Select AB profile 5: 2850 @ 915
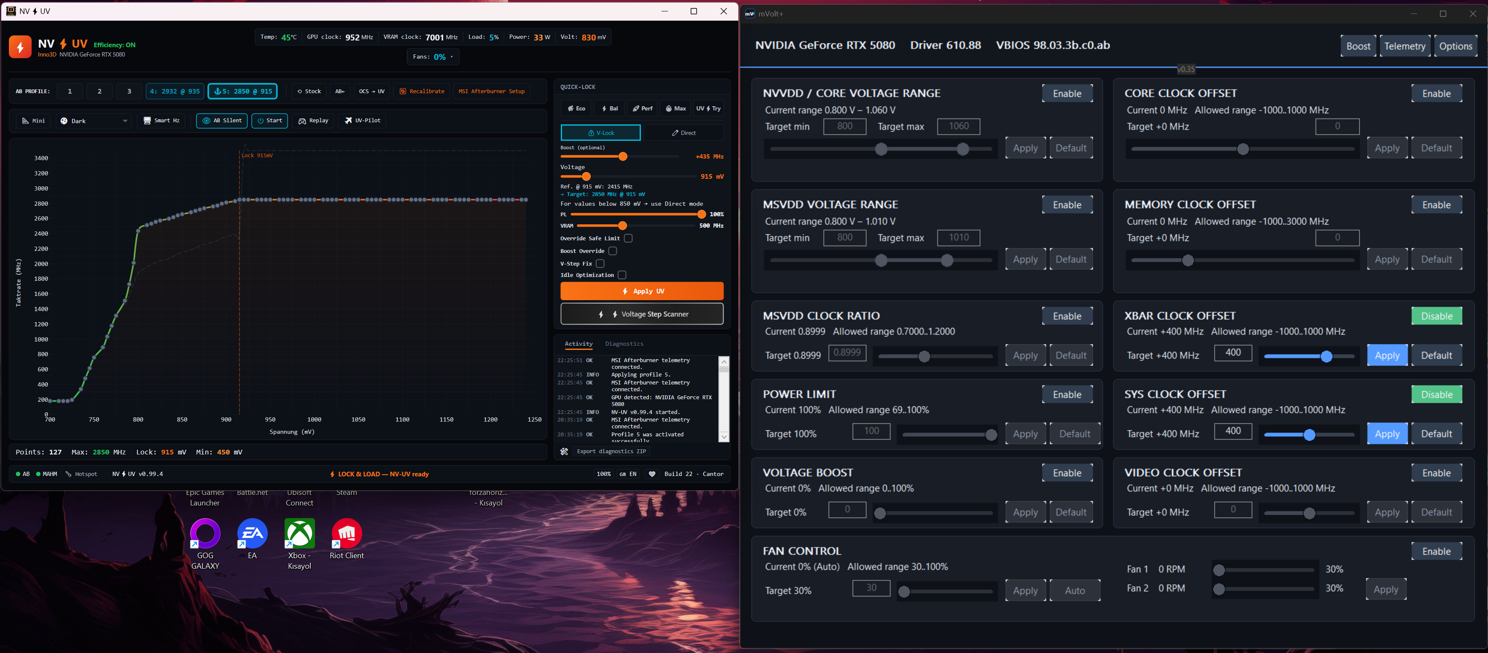The image size is (1488, 653). click(242, 91)
